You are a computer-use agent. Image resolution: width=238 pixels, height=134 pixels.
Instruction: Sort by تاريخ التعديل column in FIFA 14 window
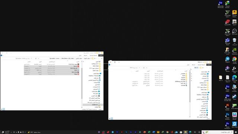click(160, 71)
